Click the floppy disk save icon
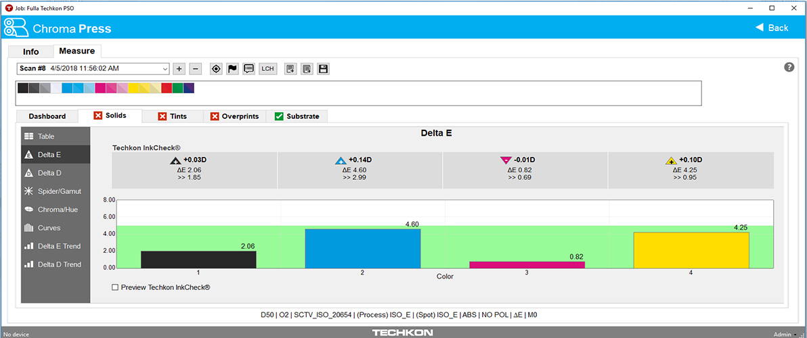 pos(323,69)
